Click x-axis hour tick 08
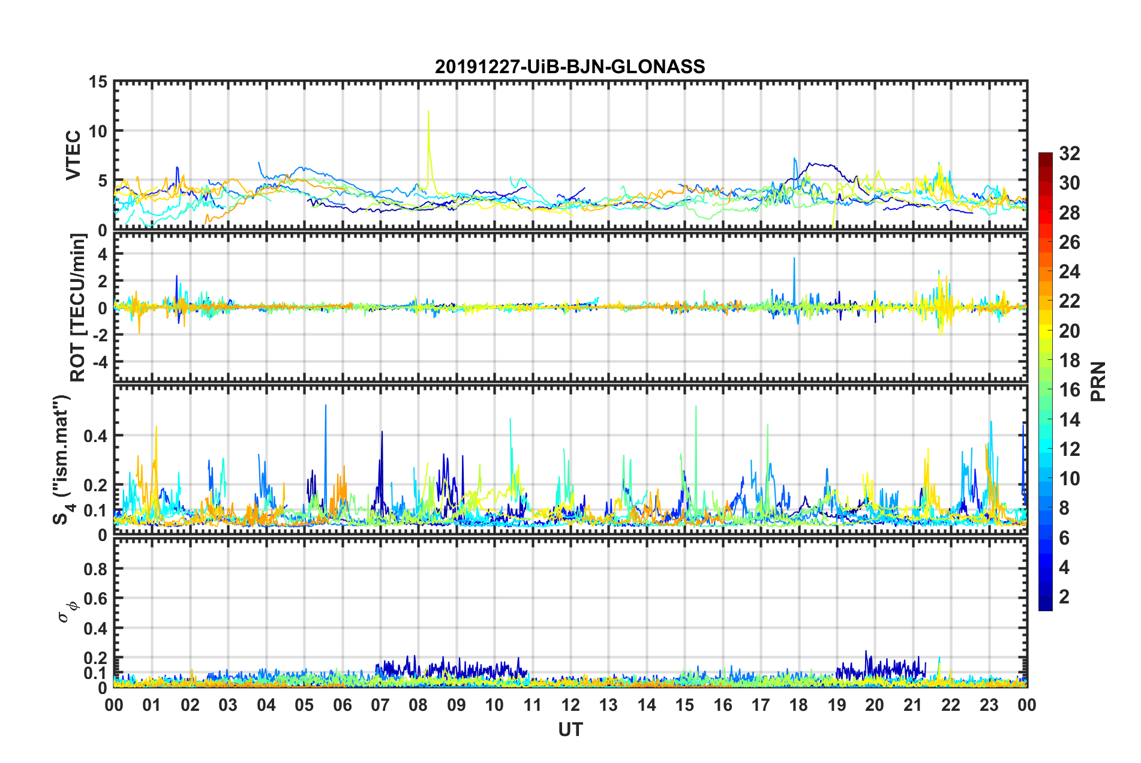Viewport: 1141px width, 763px height. pos(418,705)
